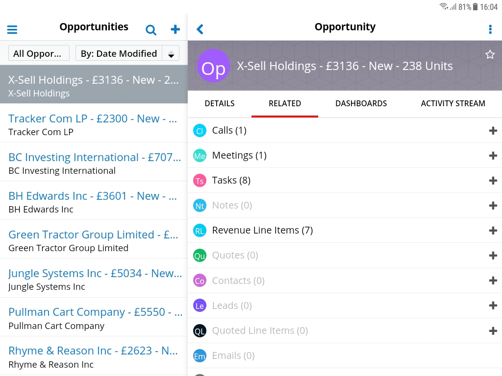Open the hamburger navigation menu
The height and width of the screenshot is (376, 502).
pyautogui.click(x=12, y=30)
